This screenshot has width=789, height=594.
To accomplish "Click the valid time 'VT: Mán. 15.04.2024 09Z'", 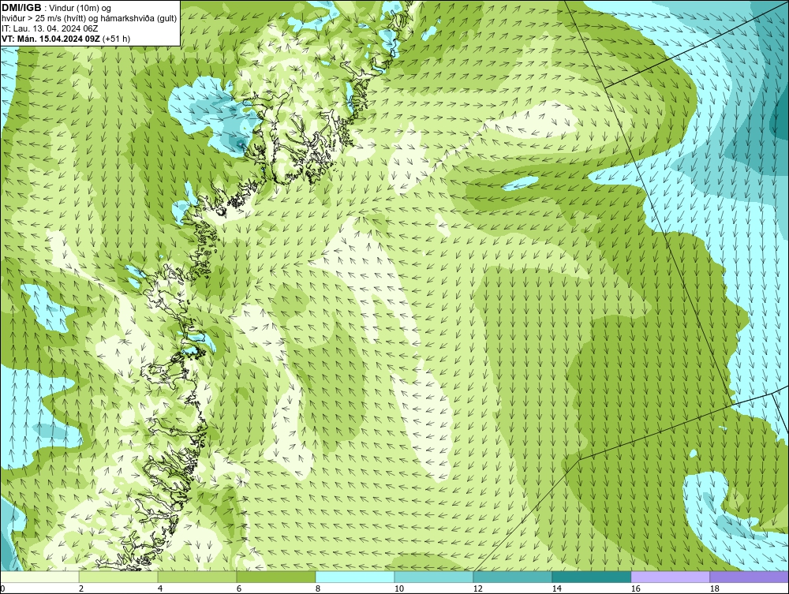I will coord(50,38).
